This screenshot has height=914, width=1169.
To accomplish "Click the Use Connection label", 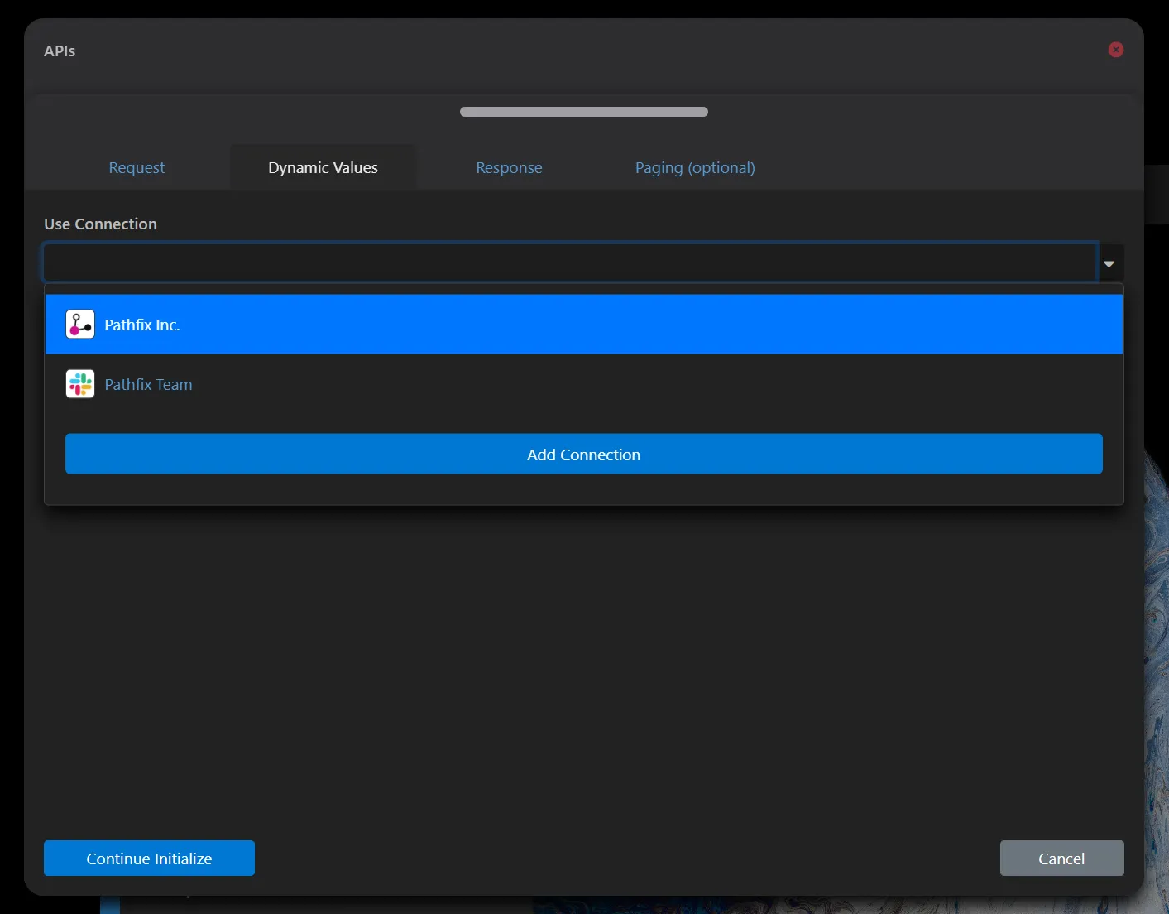I will [x=100, y=224].
